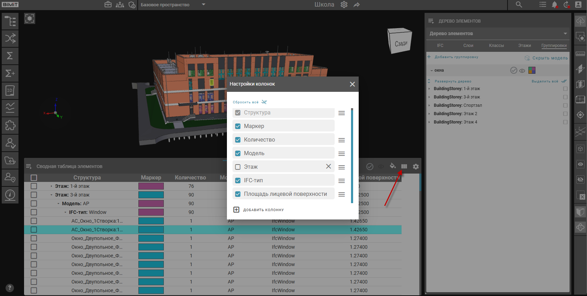Collapse the Этаж: 3-й этаж row
The width and height of the screenshot is (587, 296).
click(x=52, y=195)
